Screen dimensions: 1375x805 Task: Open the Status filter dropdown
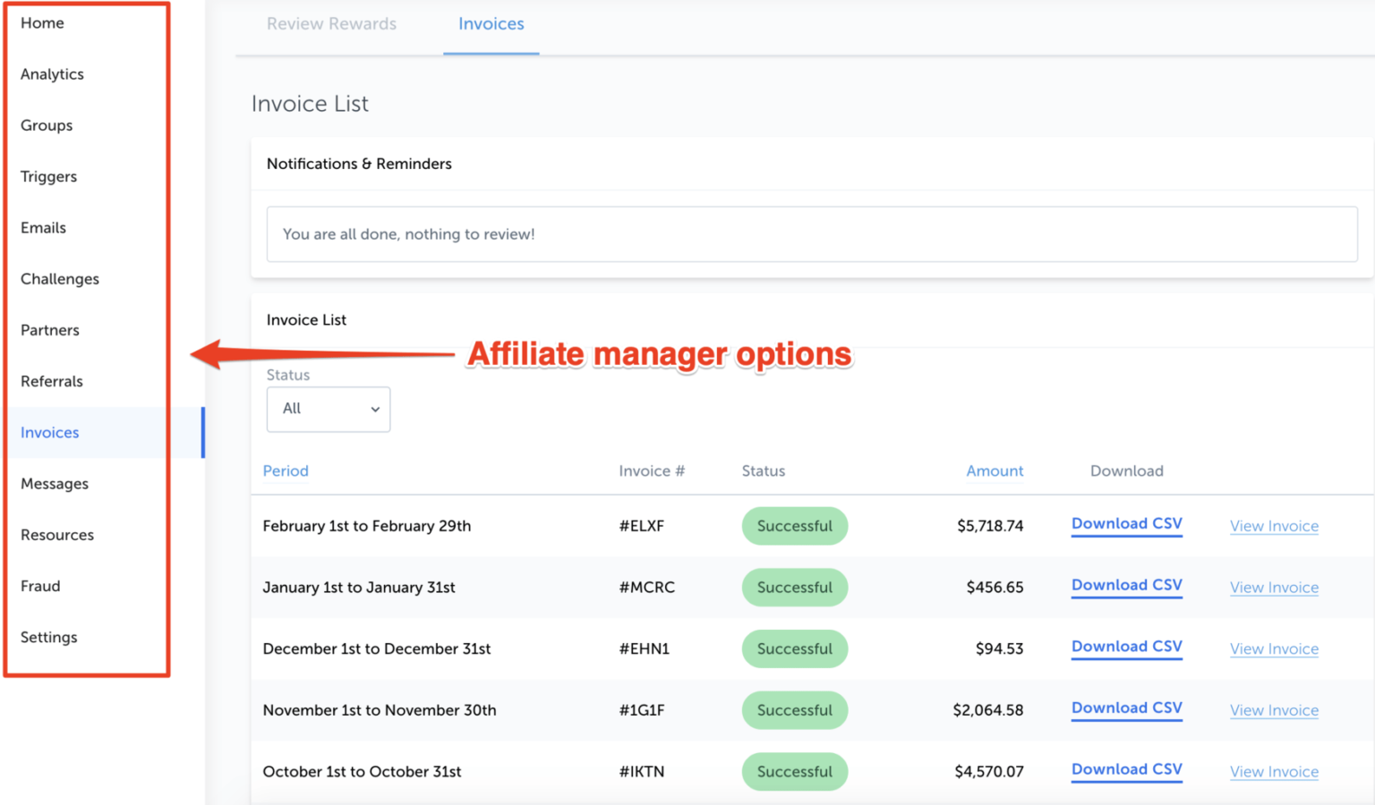coord(328,409)
